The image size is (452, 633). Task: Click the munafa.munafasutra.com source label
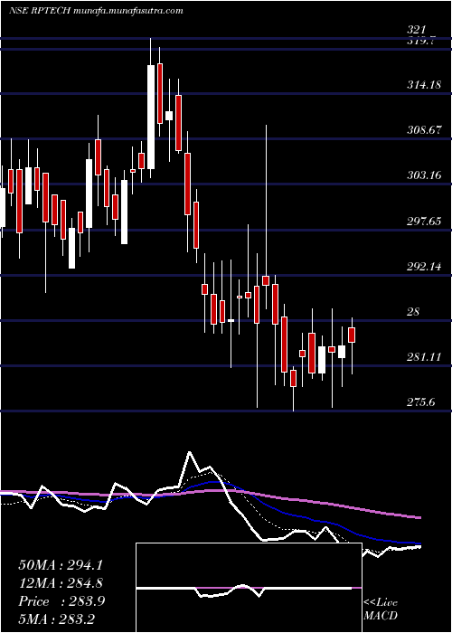[x=129, y=11]
